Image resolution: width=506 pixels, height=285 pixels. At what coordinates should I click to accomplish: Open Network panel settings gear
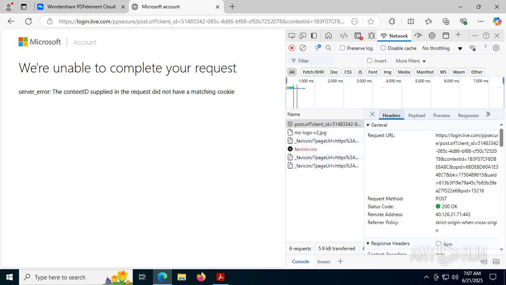pyautogui.click(x=496, y=48)
